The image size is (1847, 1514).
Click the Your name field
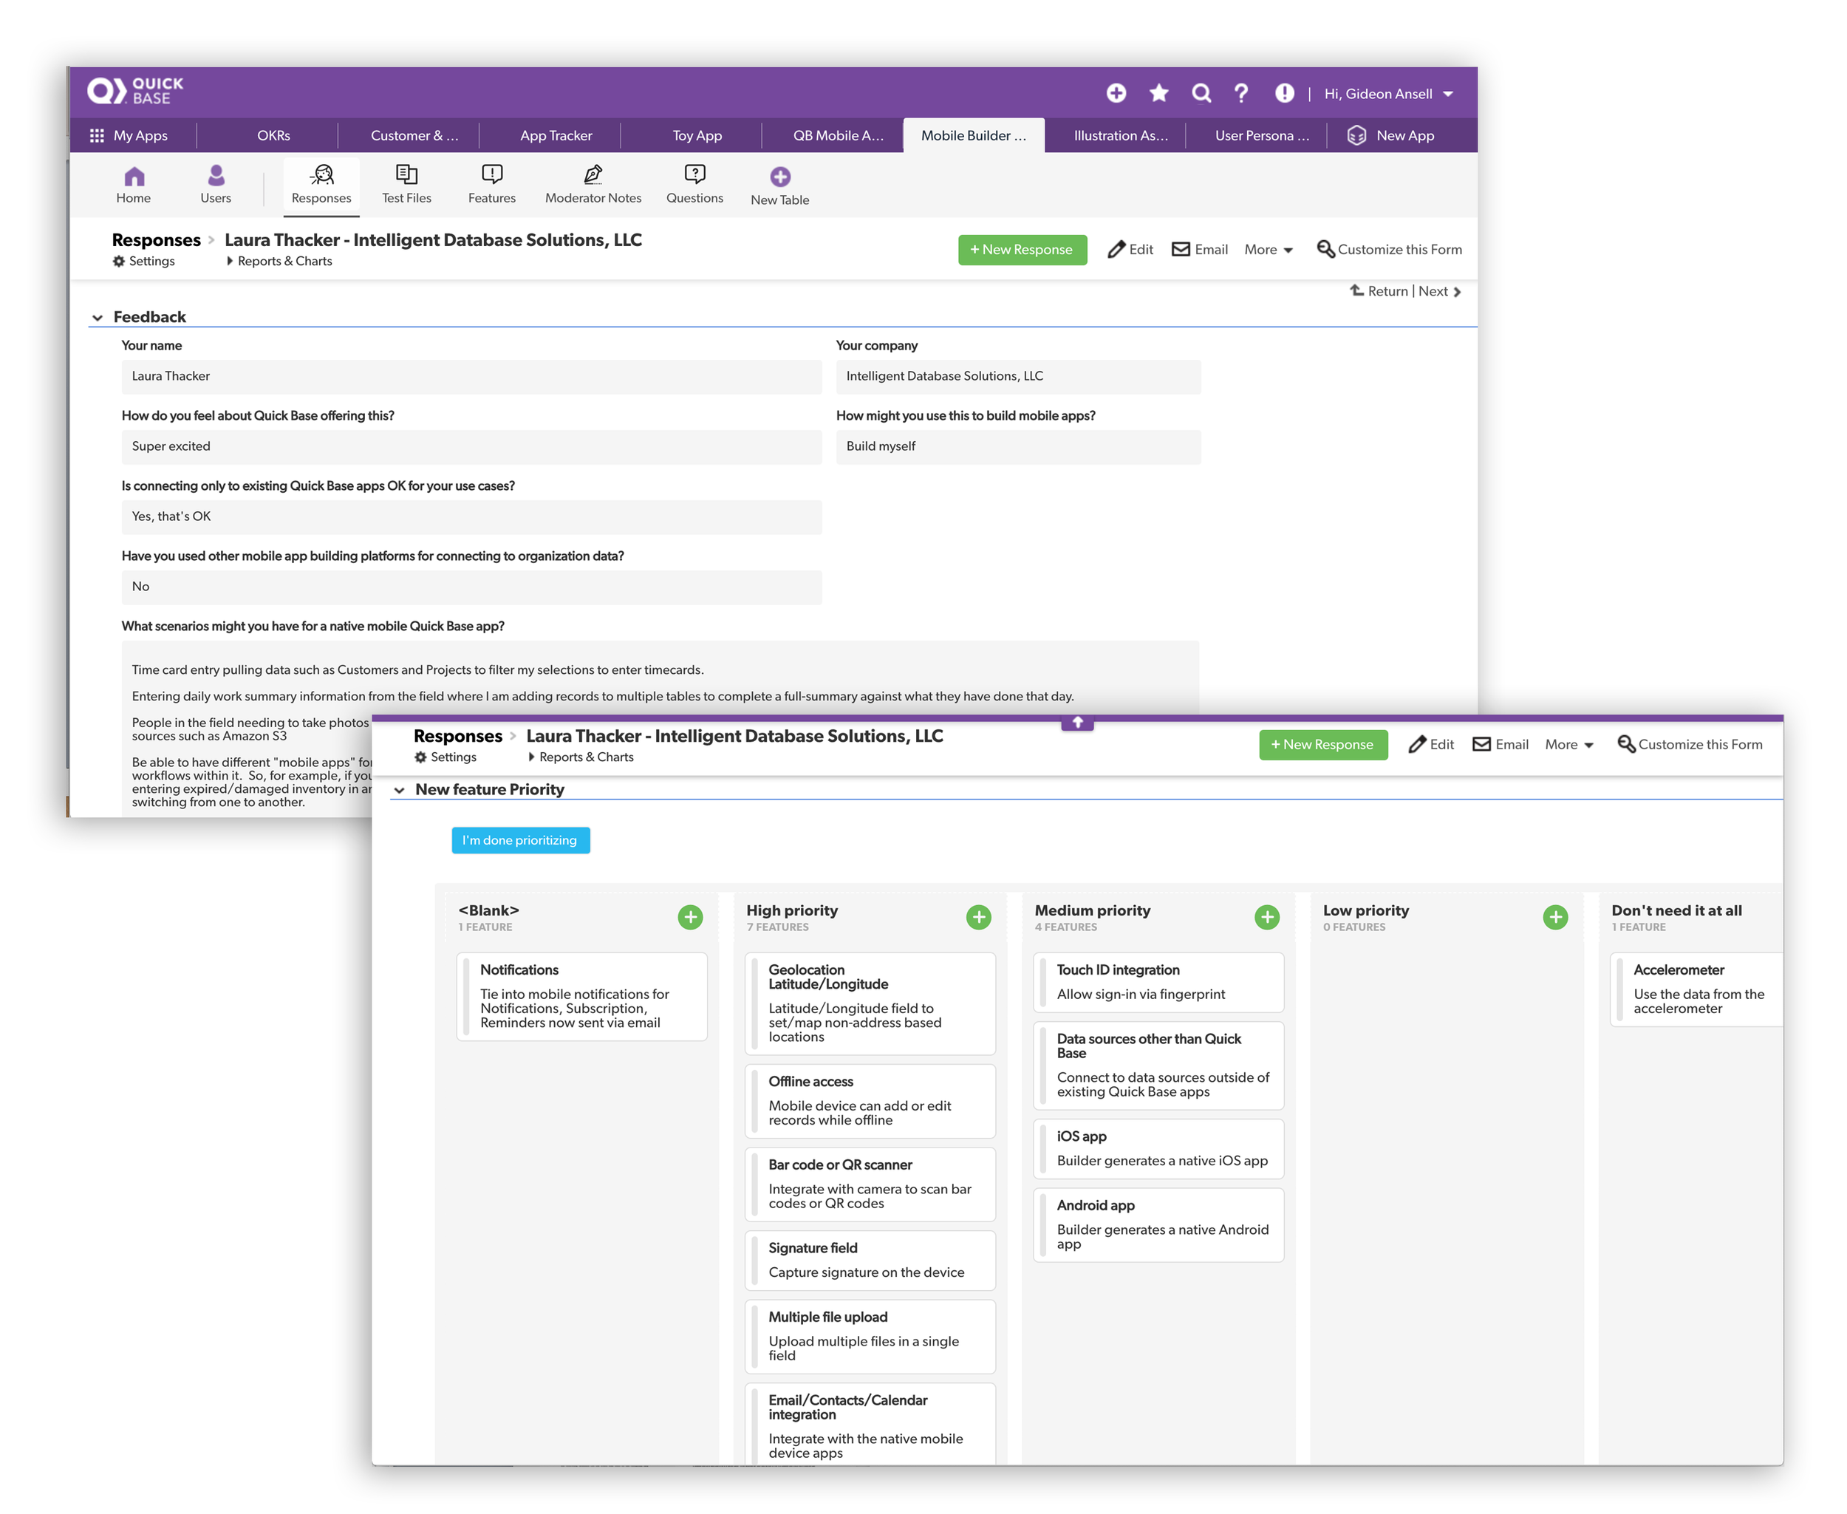471,376
